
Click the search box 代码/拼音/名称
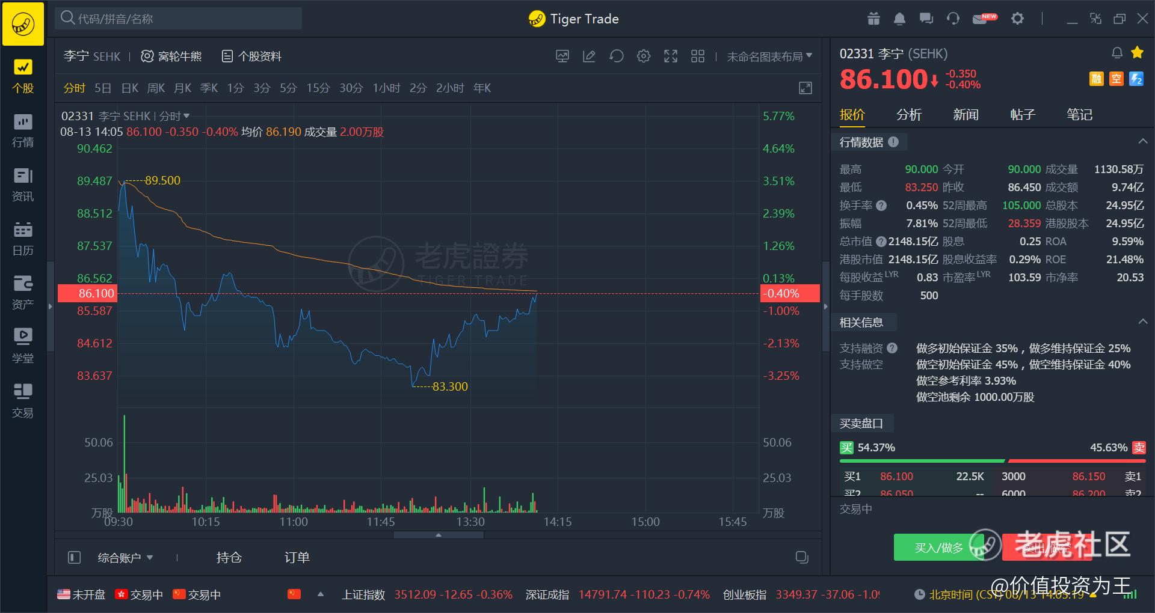click(x=179, y=19)
